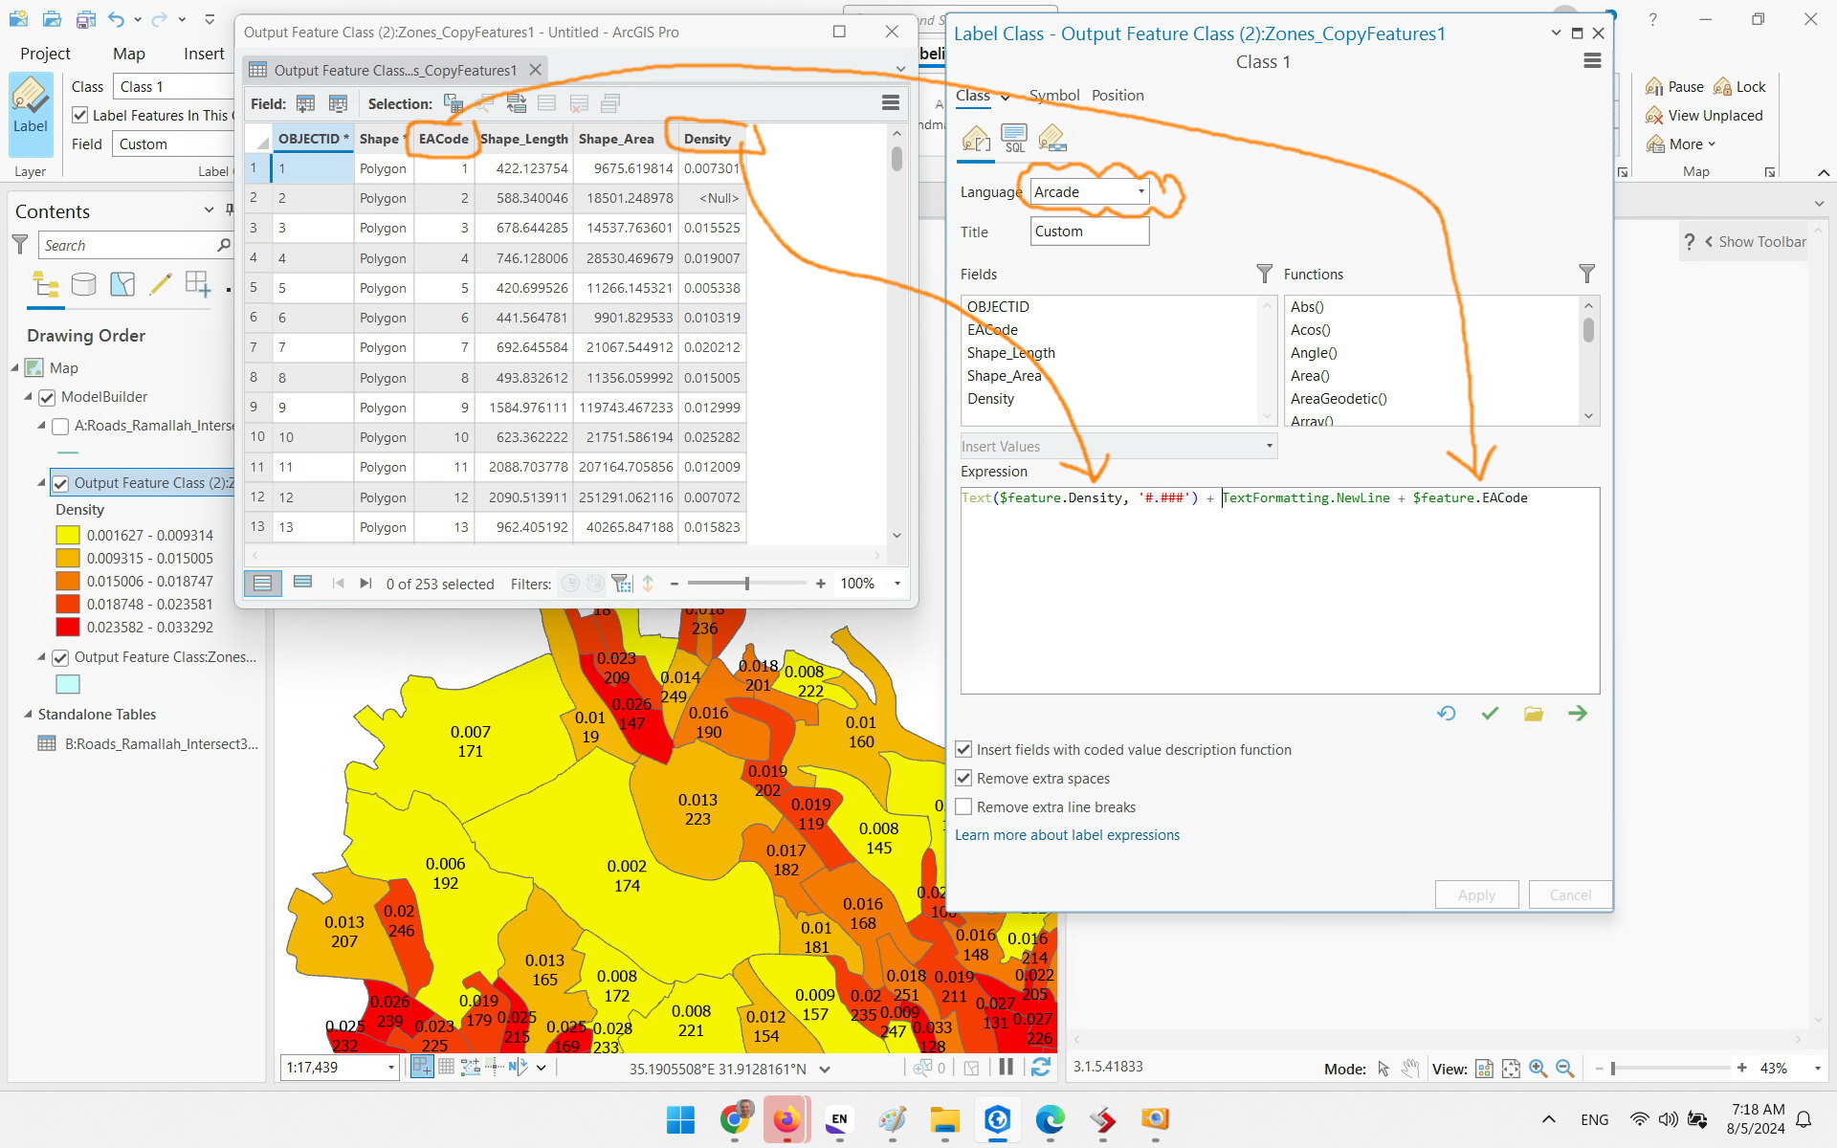Click Learn more about label expressions
The height and width of the screenshot is (1148, 1837).
(1067, 834)
